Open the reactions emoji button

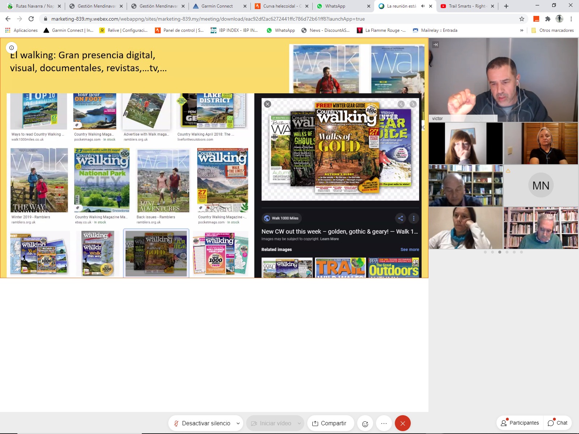coord(365,424)
